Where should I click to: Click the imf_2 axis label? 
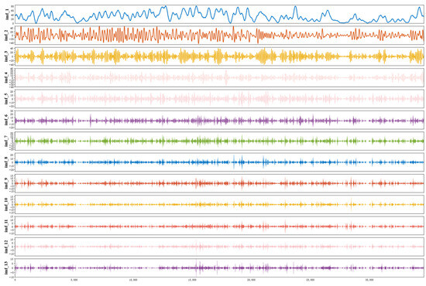tap(7, 36)
